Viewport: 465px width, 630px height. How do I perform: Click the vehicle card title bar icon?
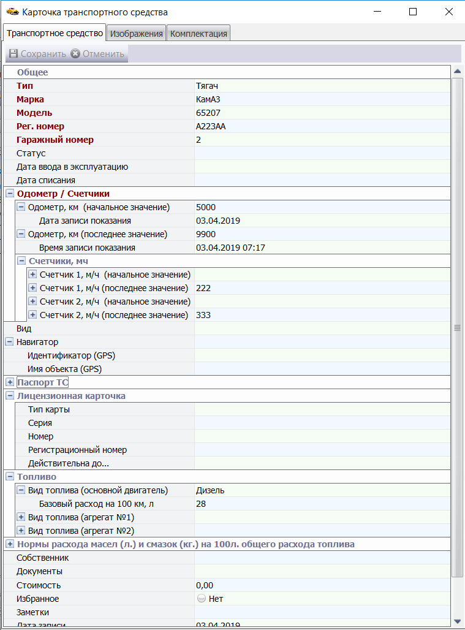[12, 12]
